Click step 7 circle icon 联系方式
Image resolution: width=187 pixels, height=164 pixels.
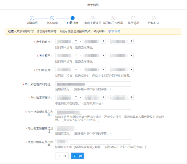(x=154, y=18)
